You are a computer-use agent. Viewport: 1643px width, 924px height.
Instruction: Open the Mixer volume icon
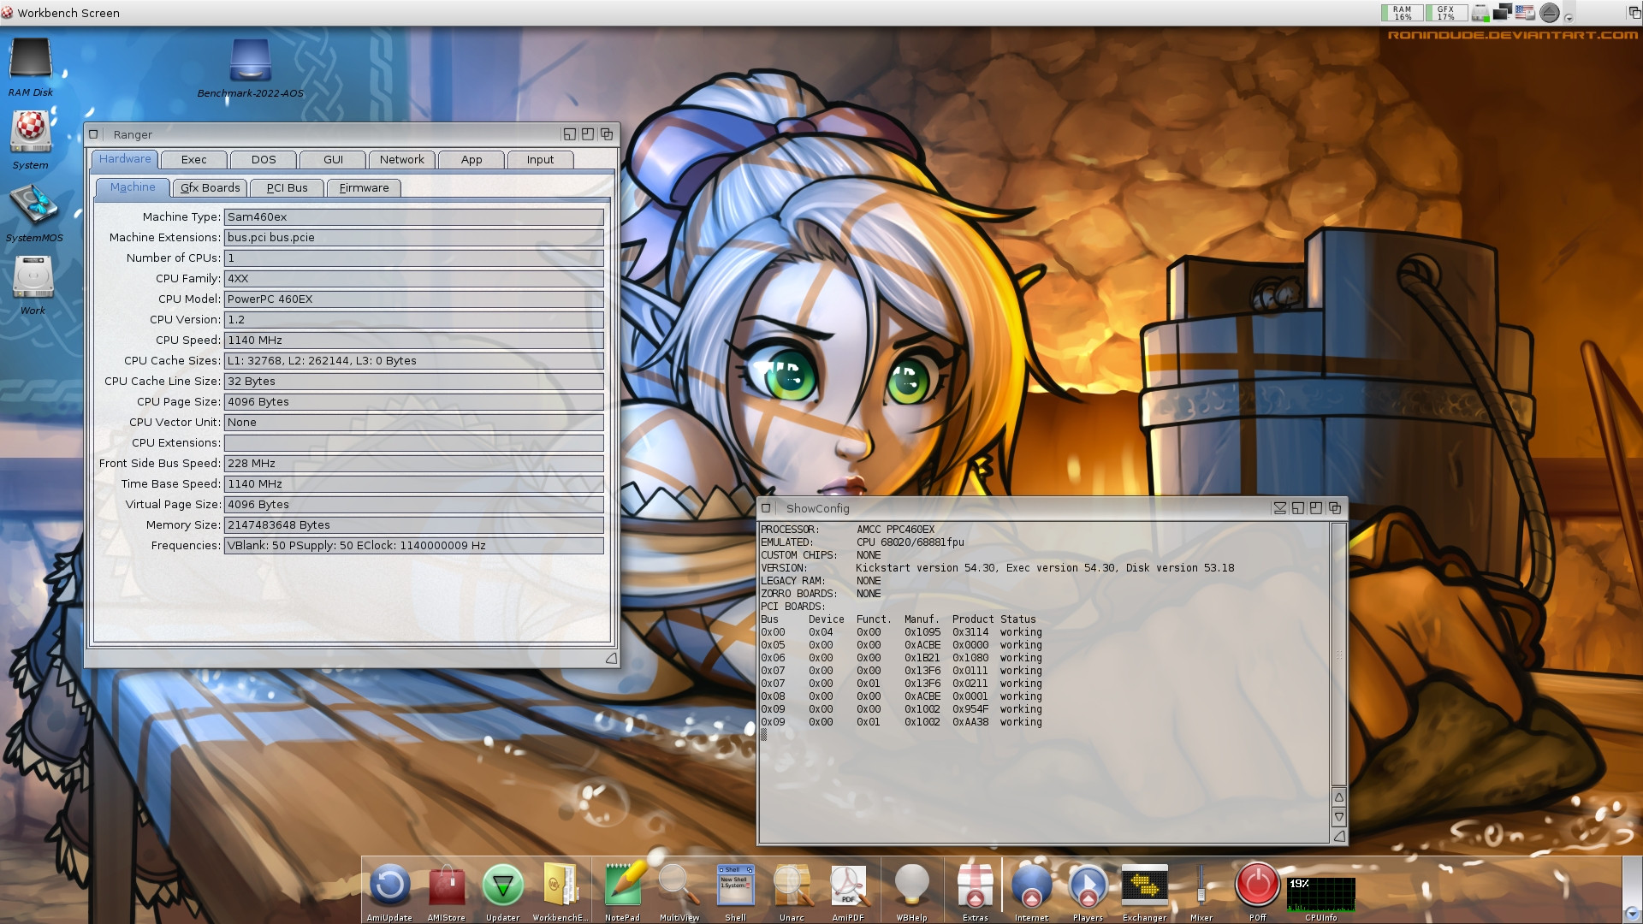click(1201, 885)
